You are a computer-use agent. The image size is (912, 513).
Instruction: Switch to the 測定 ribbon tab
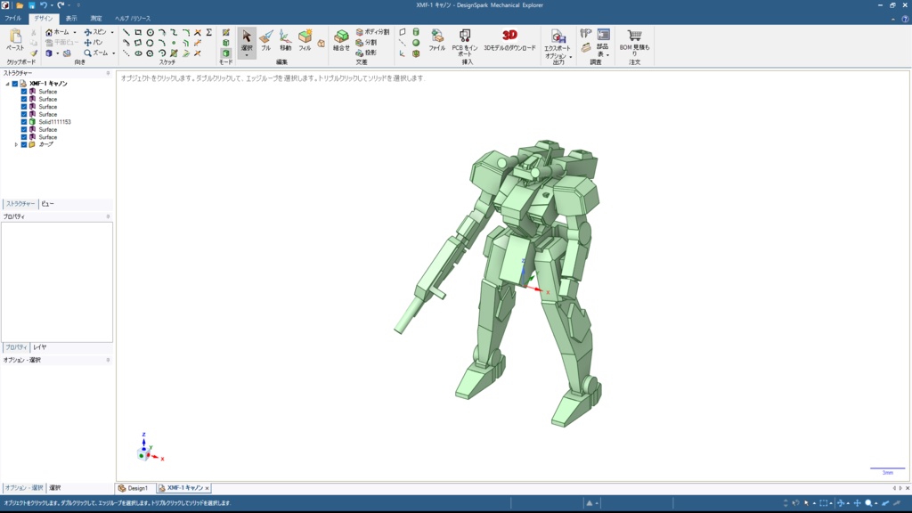[x=96, y=19]
